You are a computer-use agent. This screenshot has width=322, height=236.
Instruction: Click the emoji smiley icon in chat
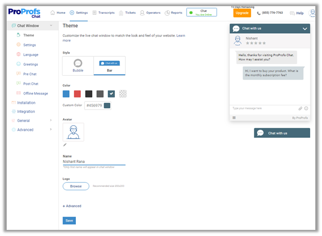[306, 108]
